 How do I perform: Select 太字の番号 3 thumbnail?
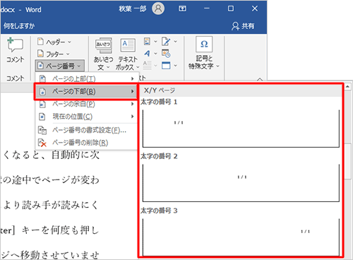241,237
